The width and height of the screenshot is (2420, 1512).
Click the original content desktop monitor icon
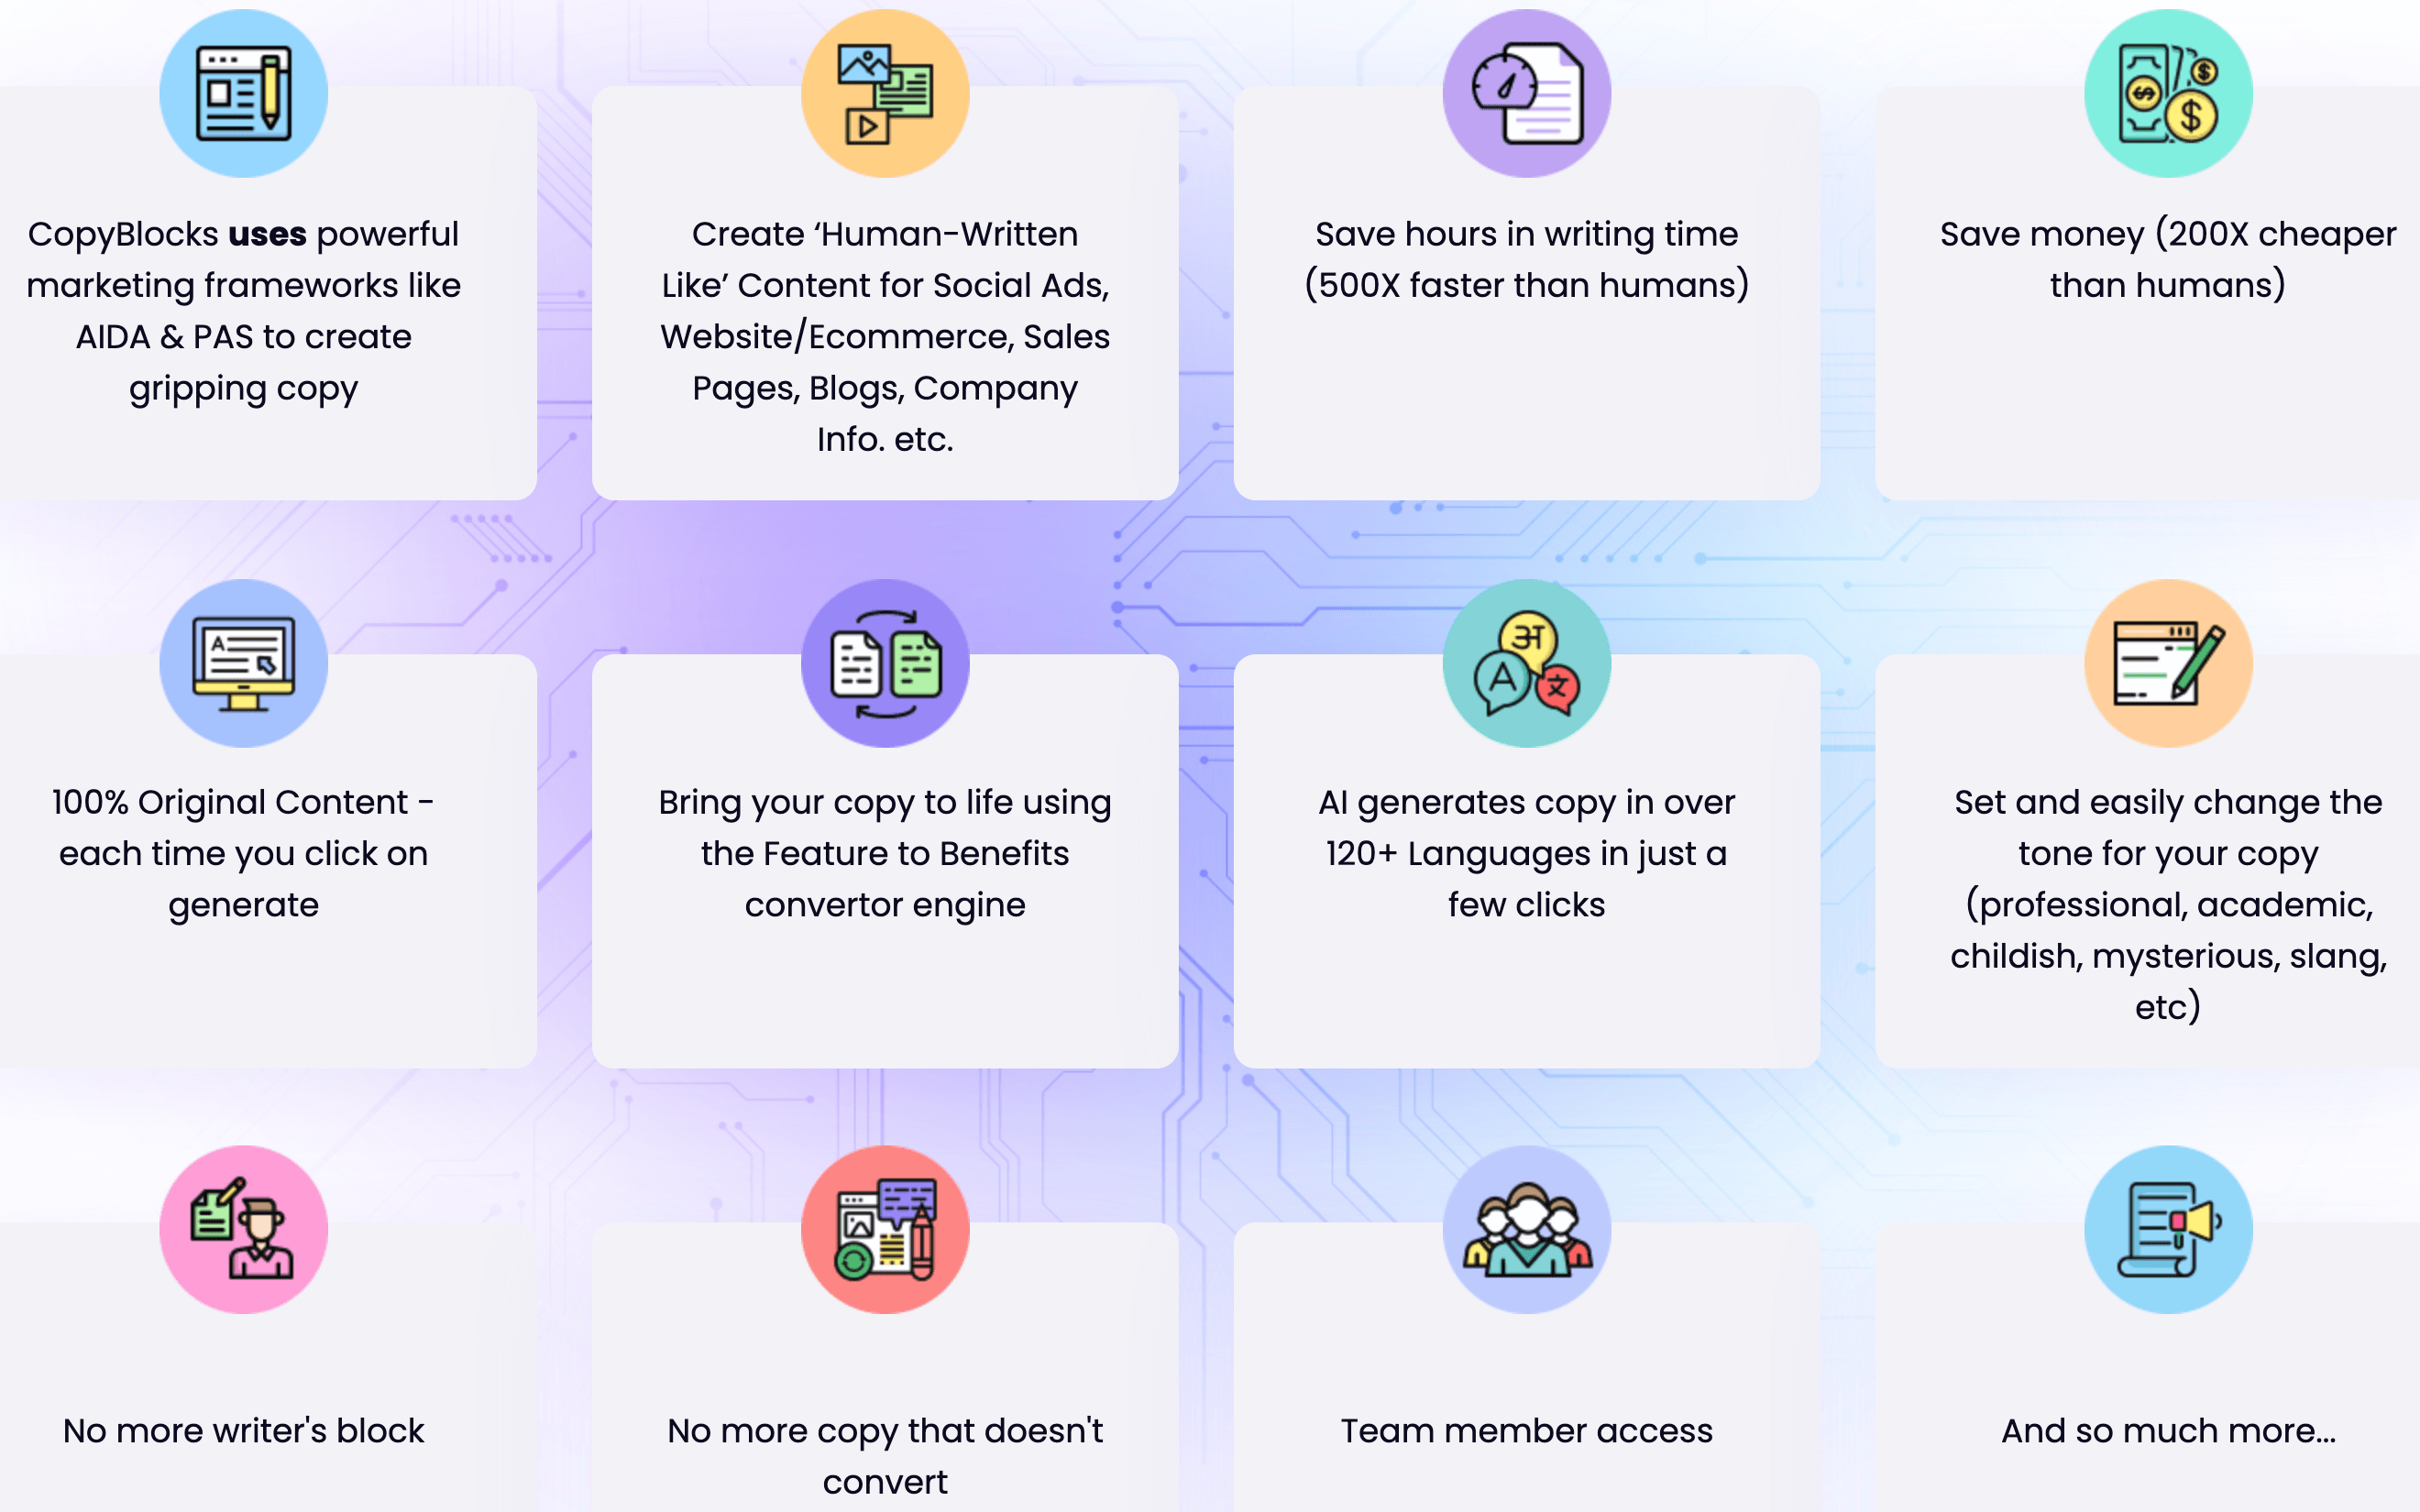pos(244,662)
